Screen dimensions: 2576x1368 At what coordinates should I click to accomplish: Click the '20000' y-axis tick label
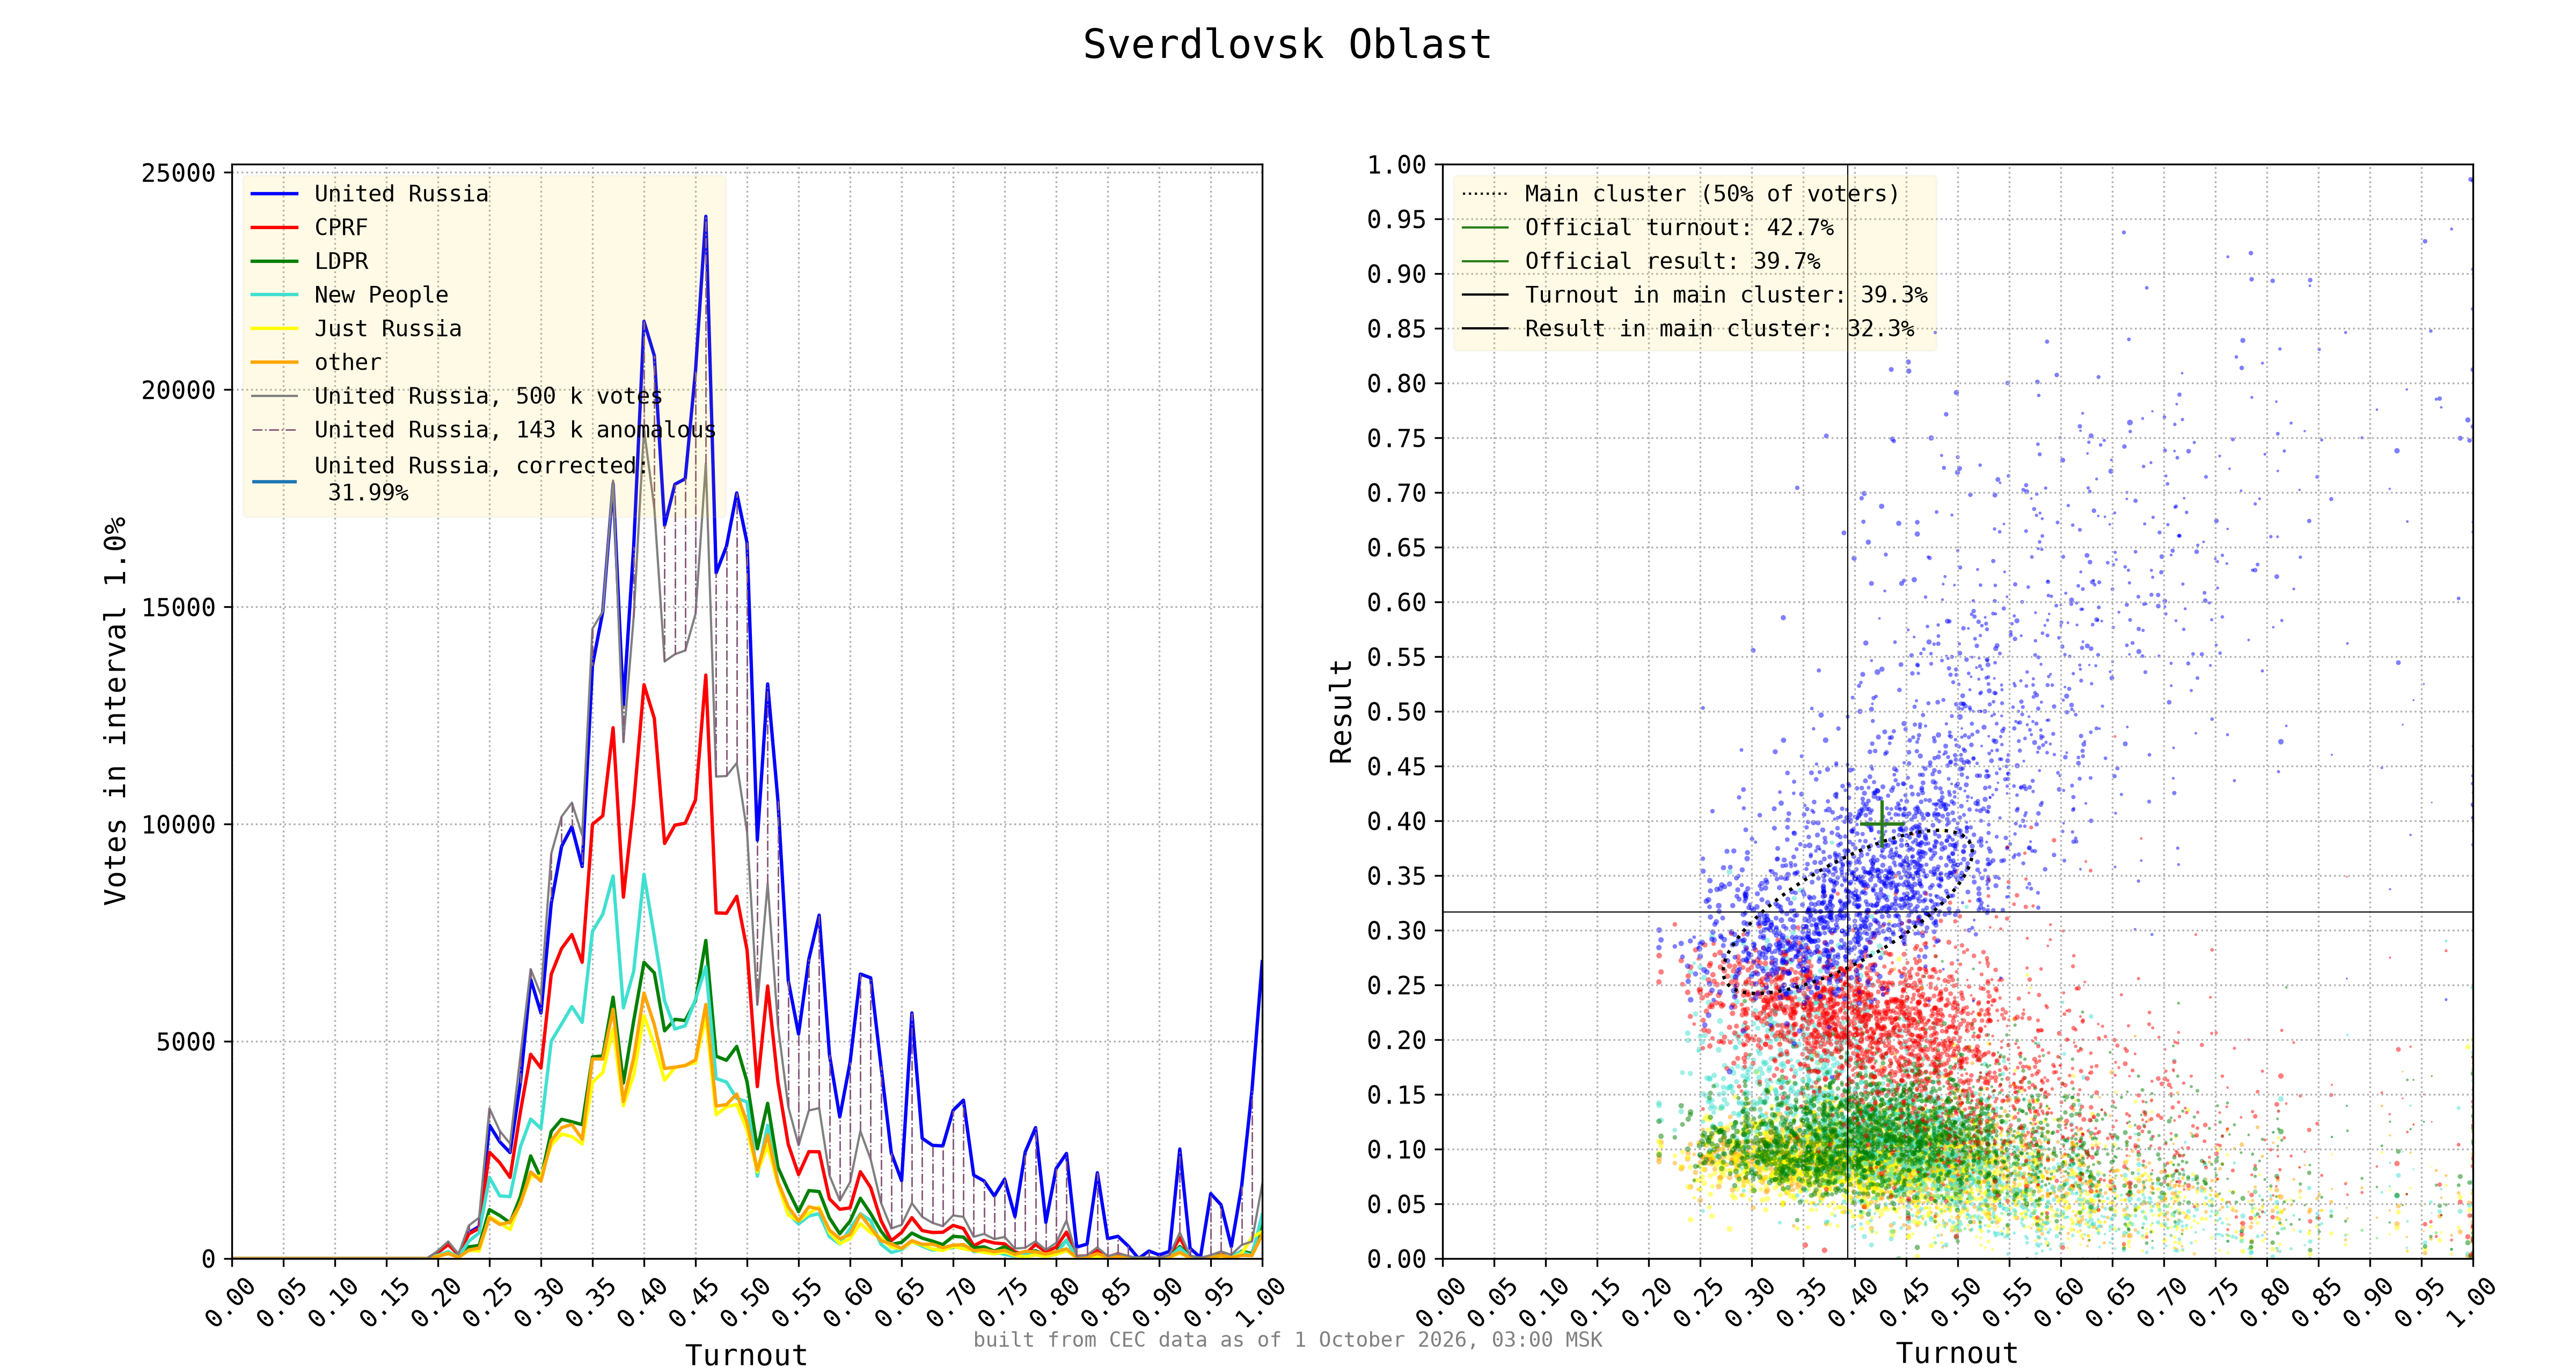[179, 390]
